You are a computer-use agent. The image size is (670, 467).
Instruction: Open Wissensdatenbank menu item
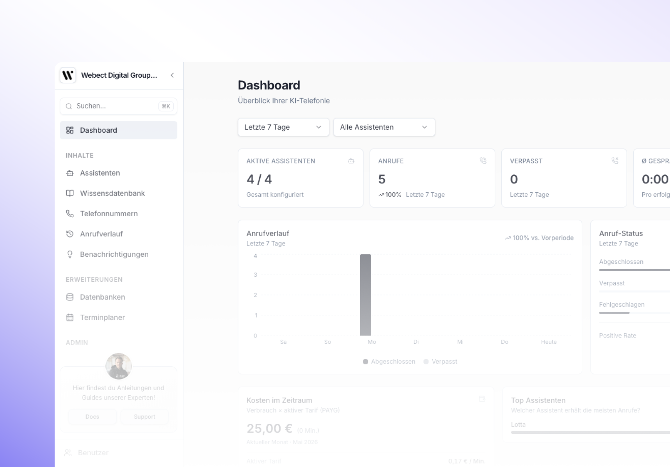click(118, 193)
